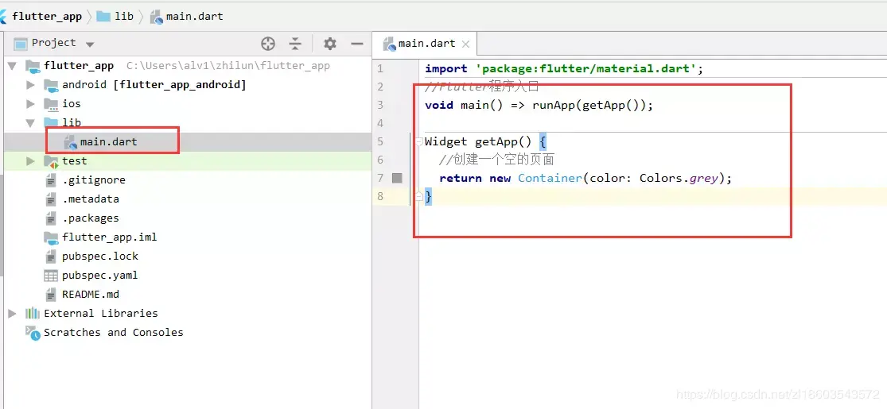Expand External Libraries node arrow

point(13,314)
